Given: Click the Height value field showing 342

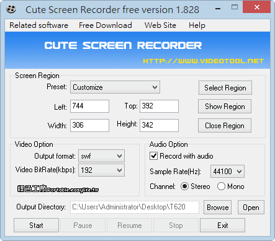Looking at the screenshot, I should pyautogui.click(x=159, y=125).
